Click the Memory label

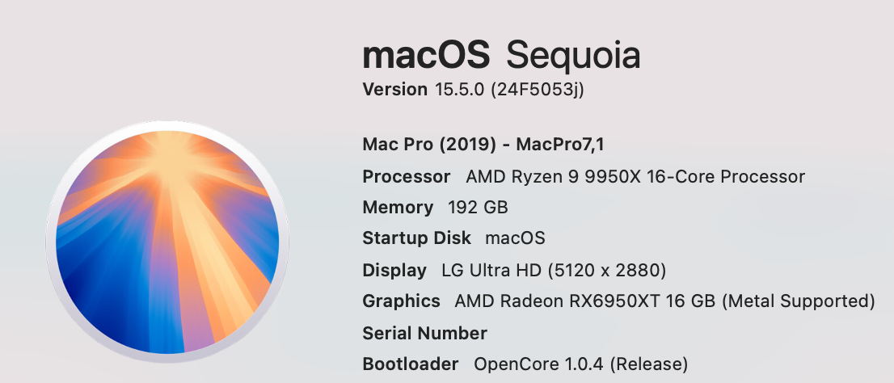coord(398,207)
